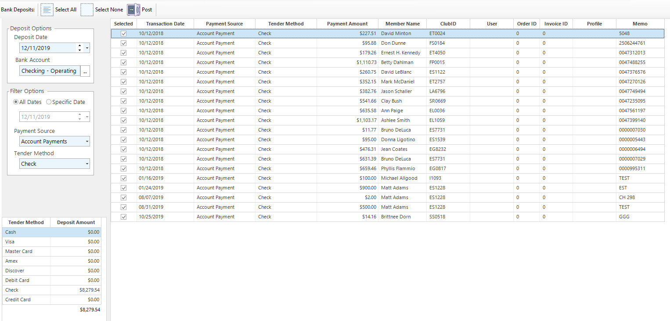Image resolution: width=670 pixels, height=321 pixels.
Task: Click the Memo column header
Action: [640, 24]
